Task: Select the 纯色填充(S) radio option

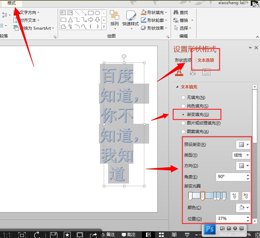Action: (183, 106)
